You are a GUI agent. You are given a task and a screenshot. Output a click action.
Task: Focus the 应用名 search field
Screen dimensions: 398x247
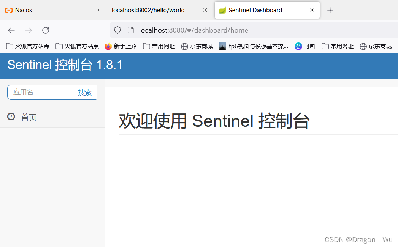[x=40, y=92]
